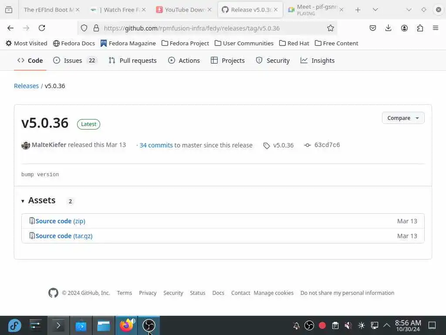Viewport: 446px width, 335px height.
Task: Open the Pull requests tab
Action: [x=132, y=60]
